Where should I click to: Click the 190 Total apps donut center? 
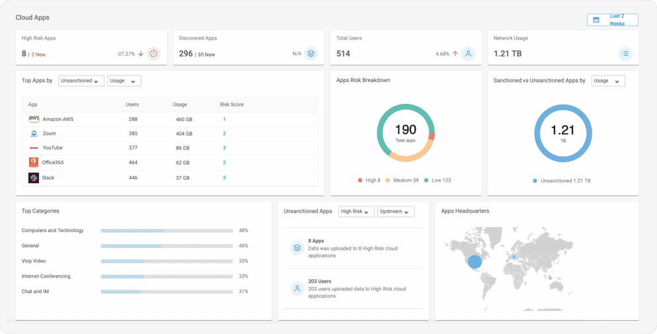click(405, 132)
